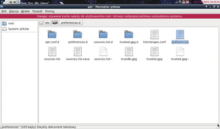
Task: Open the Przejdź menu
Action: [37, 12]
